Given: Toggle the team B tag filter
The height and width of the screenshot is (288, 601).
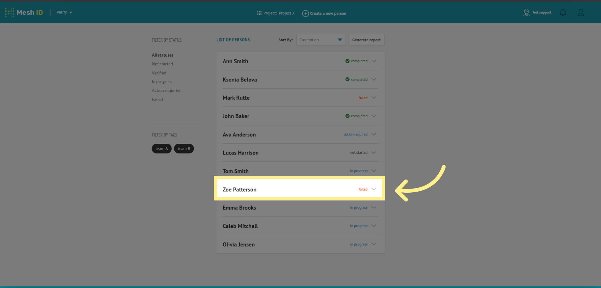Looking at the screenshot, I should click(x=184, y=148).
